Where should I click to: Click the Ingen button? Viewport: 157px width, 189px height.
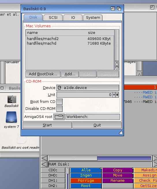(x=86, y=175)
